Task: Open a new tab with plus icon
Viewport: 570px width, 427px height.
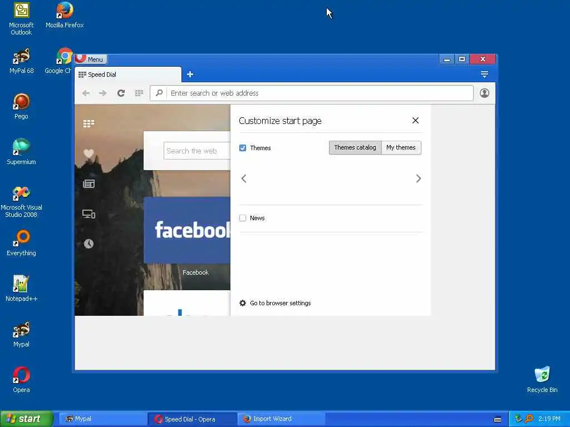Action: pos(190,75)
